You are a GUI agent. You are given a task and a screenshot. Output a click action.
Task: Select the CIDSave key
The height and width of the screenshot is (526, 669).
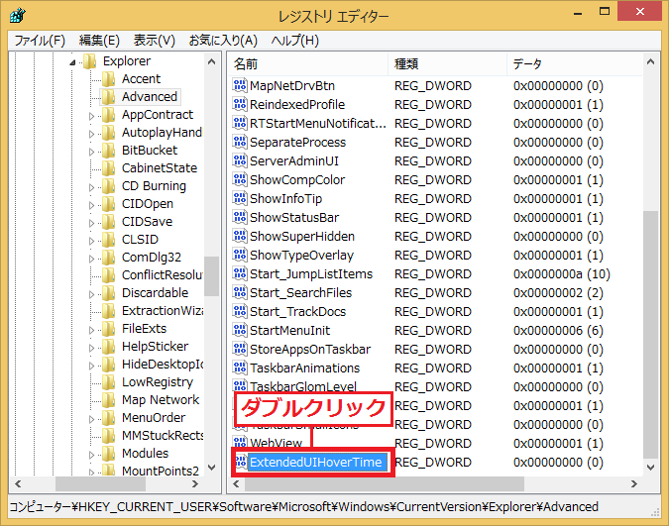click(x=148, y=222)
